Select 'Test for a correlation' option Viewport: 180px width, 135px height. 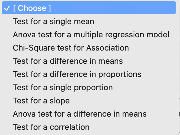(51, 127)
